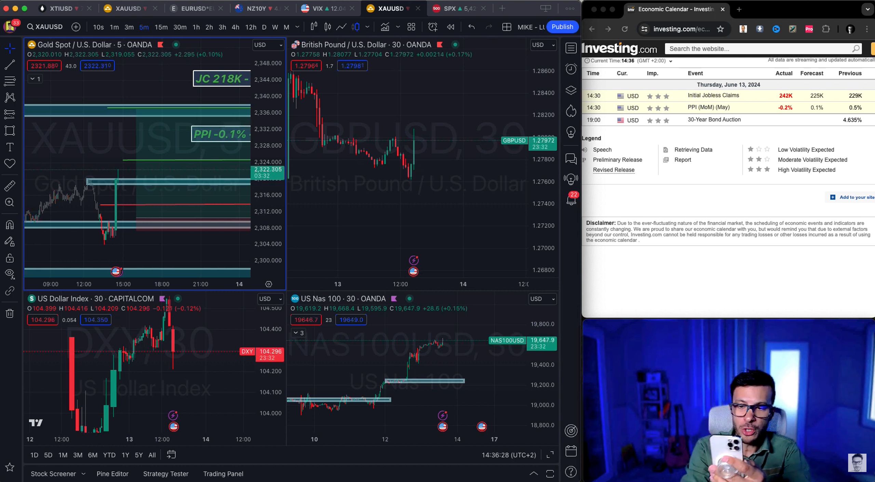The image size is (875, 482).
Task: Hide all drawings with the eye icon
Action: point(10,274)
